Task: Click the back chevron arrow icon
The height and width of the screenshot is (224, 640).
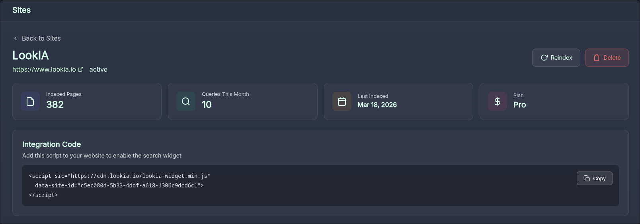Action: [x=16, y=38]
